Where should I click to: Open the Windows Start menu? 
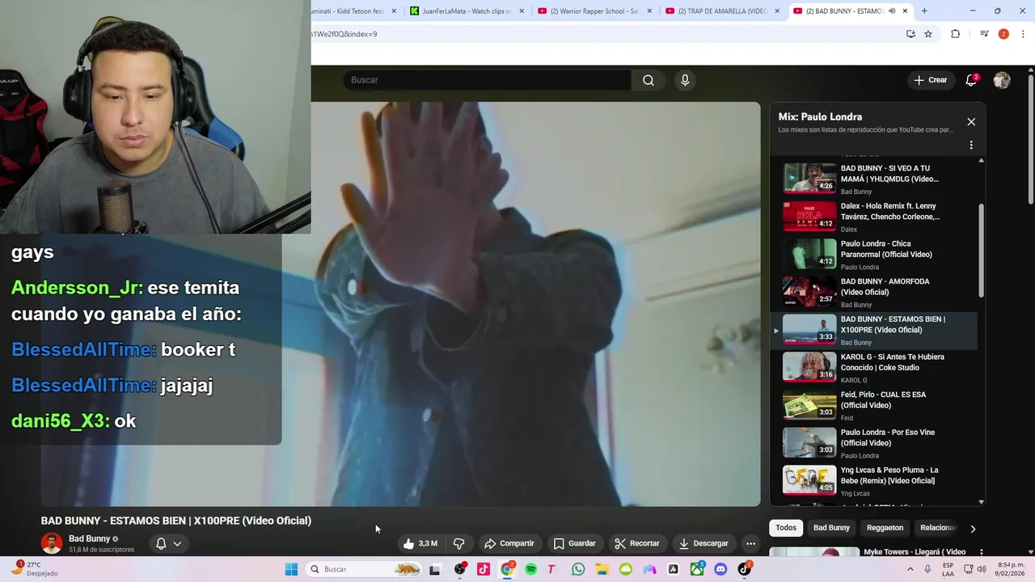(291, 569)
